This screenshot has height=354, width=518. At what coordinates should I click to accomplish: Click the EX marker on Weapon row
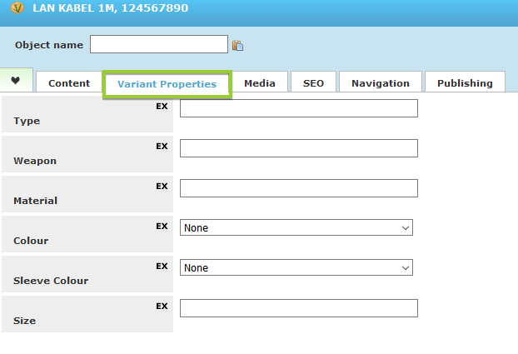(x=162, y=146)
